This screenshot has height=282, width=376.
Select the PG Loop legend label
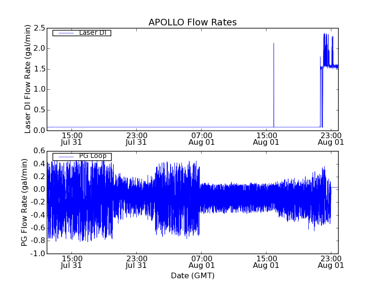click(93, 156)
